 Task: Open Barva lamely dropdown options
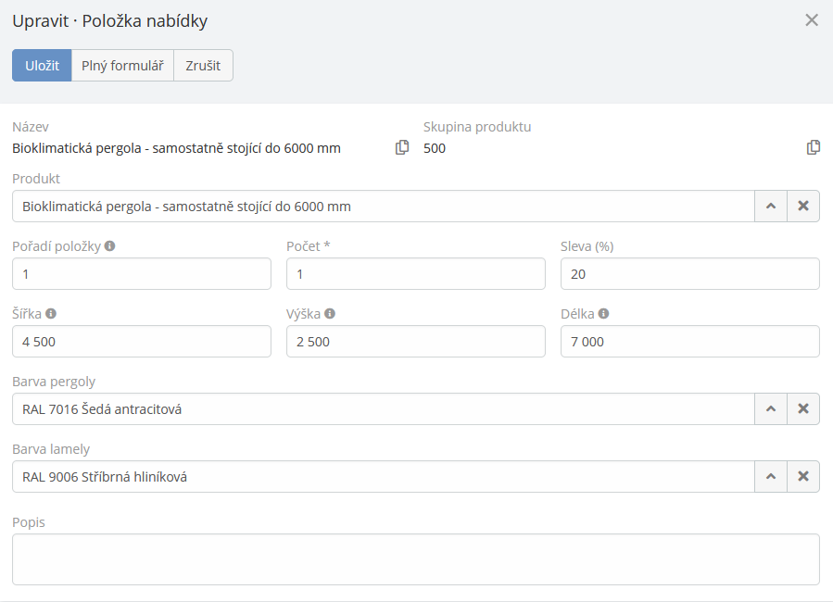[771, 476]
